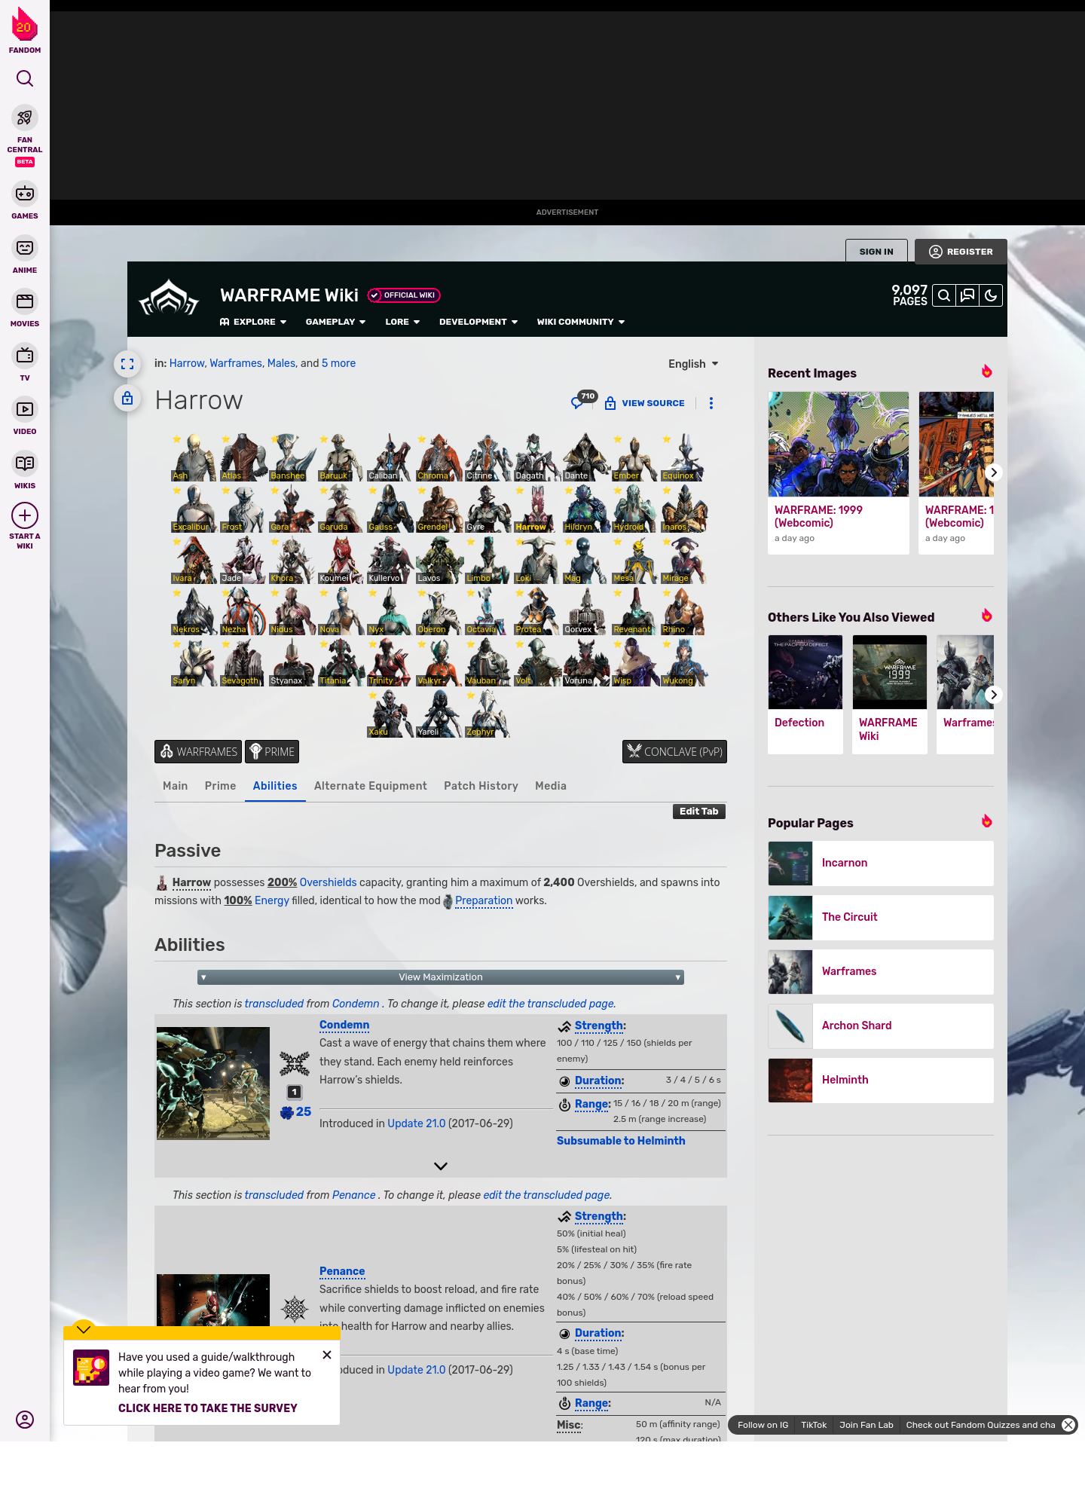Select the Rhino warframe portrait

click(683, 611)
